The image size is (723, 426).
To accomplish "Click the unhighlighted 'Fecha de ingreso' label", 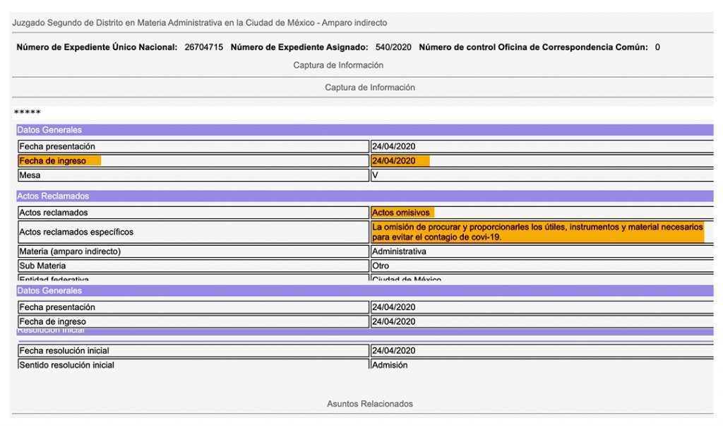I will pyautogui.click(x=52, y=321).
